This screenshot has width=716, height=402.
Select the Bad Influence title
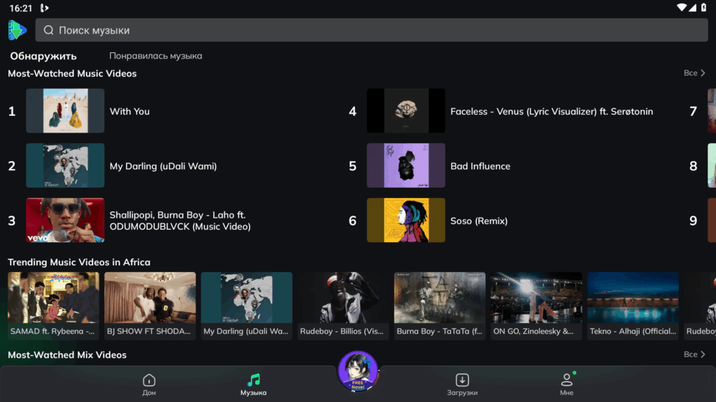pyautogui.click(x=480, y=166)
